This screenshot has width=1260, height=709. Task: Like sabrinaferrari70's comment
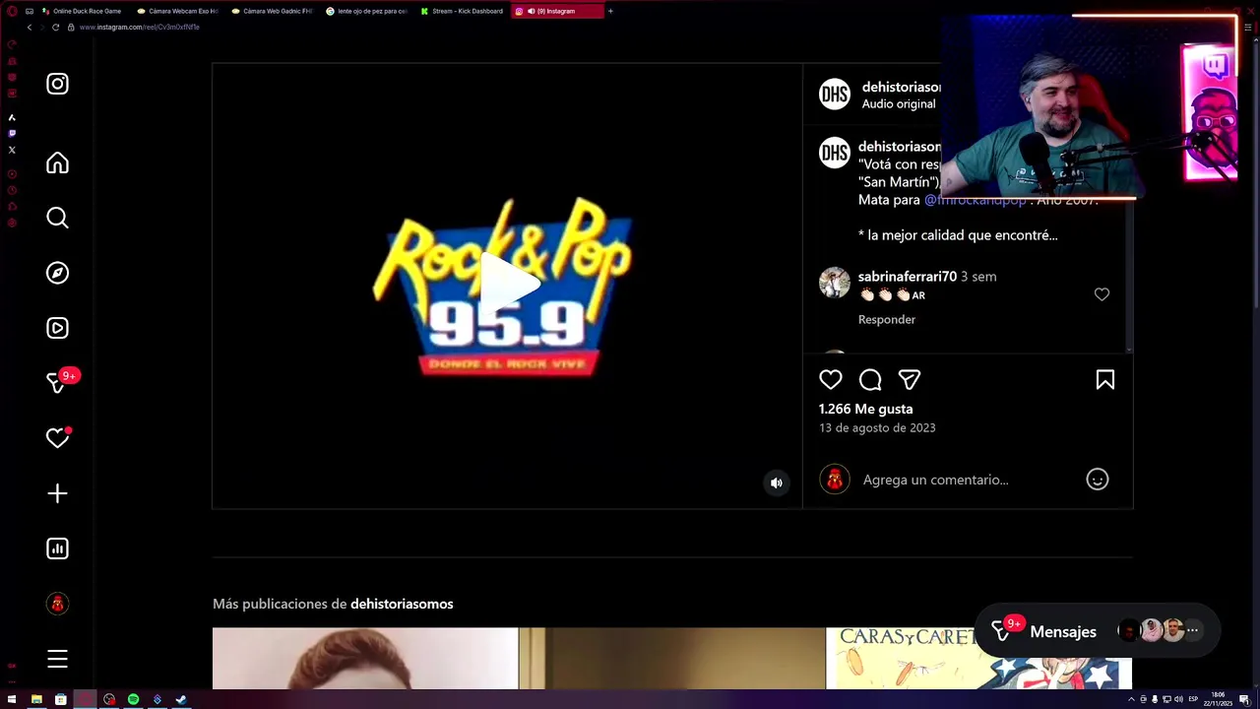click(1102, 294)
